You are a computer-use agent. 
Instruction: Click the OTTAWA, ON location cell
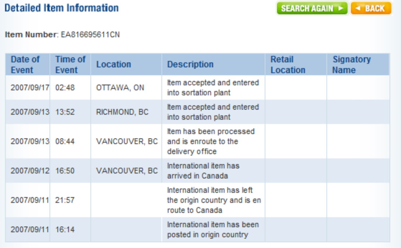120,88
